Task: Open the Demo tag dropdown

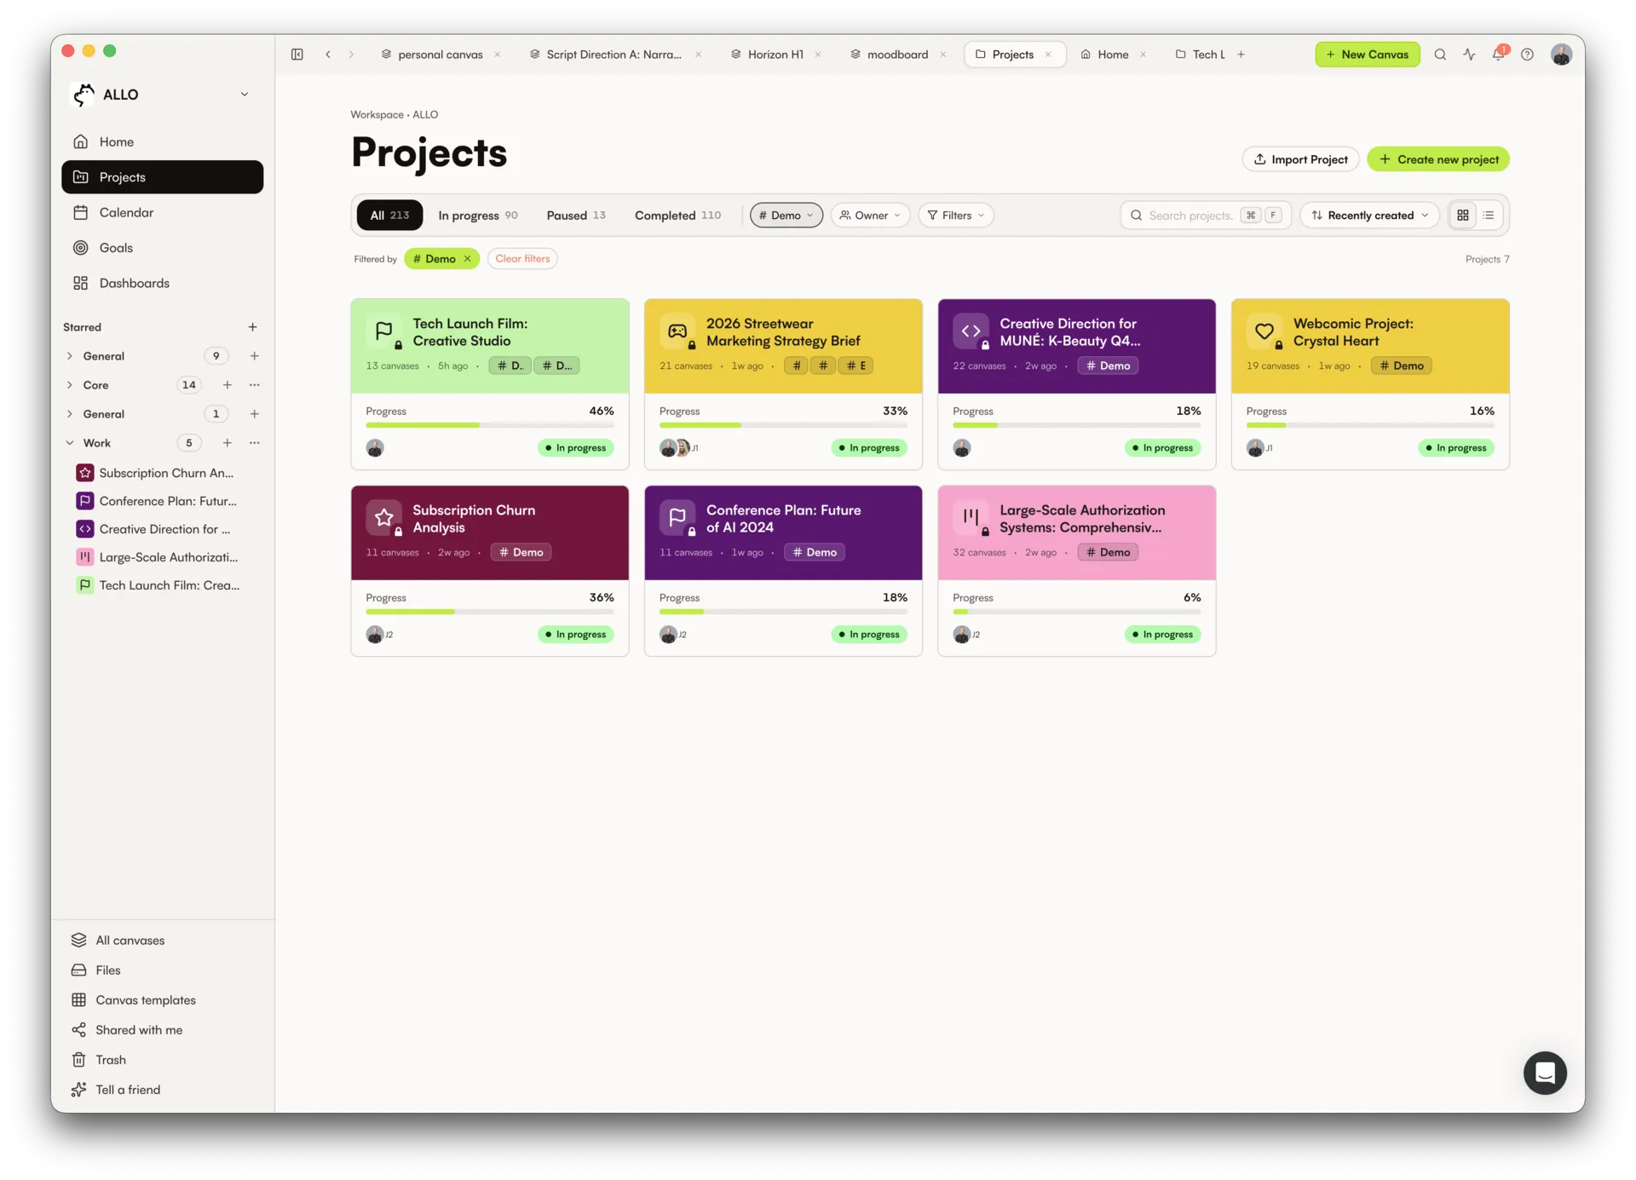Action: (786, 216)
